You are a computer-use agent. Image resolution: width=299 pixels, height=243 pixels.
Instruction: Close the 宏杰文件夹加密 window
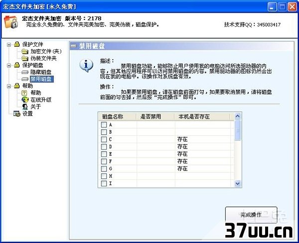[x=292, y=7]
